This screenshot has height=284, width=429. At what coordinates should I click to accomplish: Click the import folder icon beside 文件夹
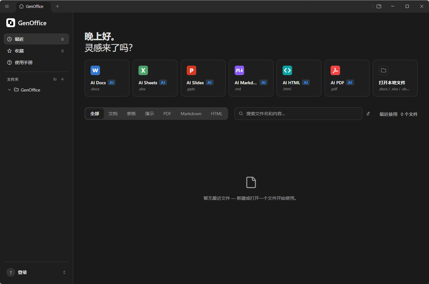pos(55,79)
